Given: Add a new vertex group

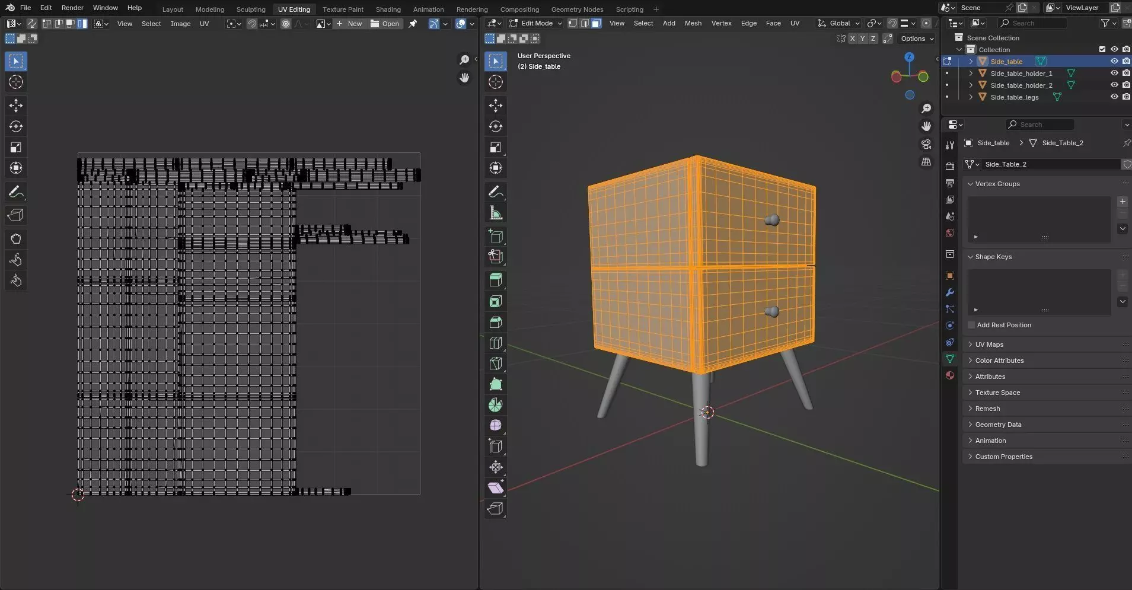Looking at the screenshot, I should point(1123,202).
